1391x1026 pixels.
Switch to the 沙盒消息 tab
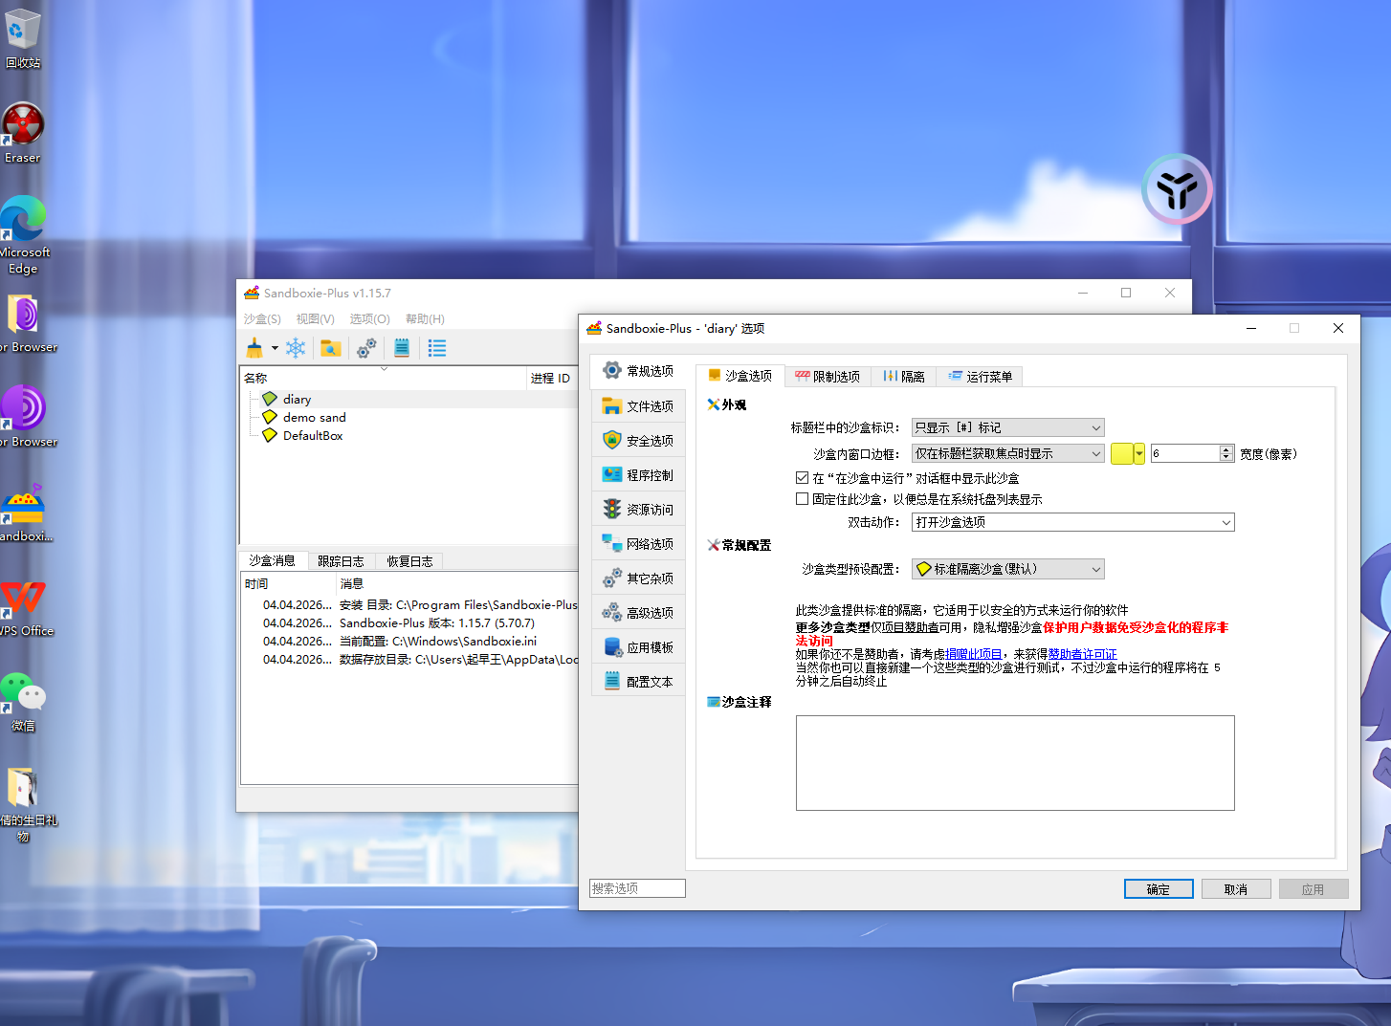coord(273,560)
